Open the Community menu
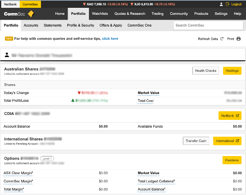Screen dimensions: 246x195 (179, 14)
